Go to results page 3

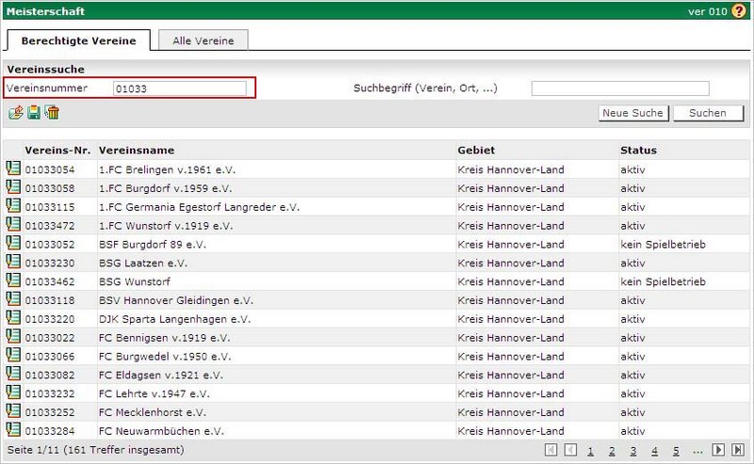tap(633, 451)
